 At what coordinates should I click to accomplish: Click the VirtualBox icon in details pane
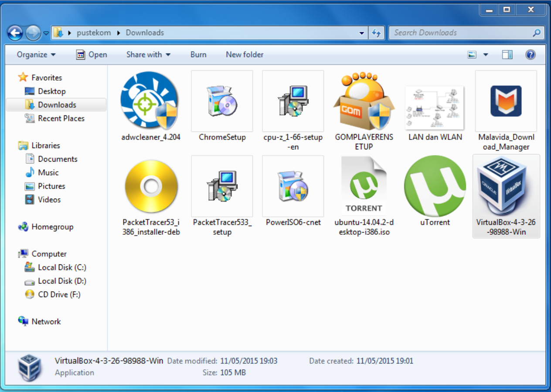[x=30, y=367]
